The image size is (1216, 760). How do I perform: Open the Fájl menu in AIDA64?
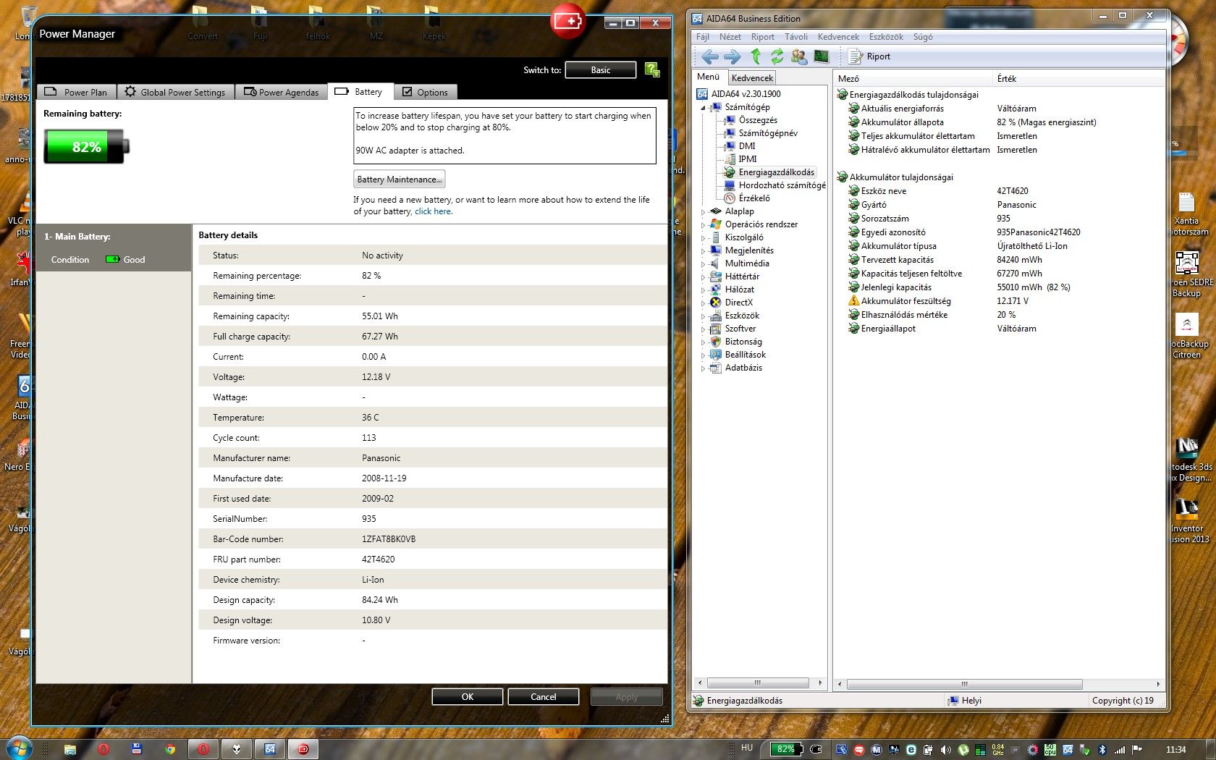pyautogui.click(x=702, y=37)
